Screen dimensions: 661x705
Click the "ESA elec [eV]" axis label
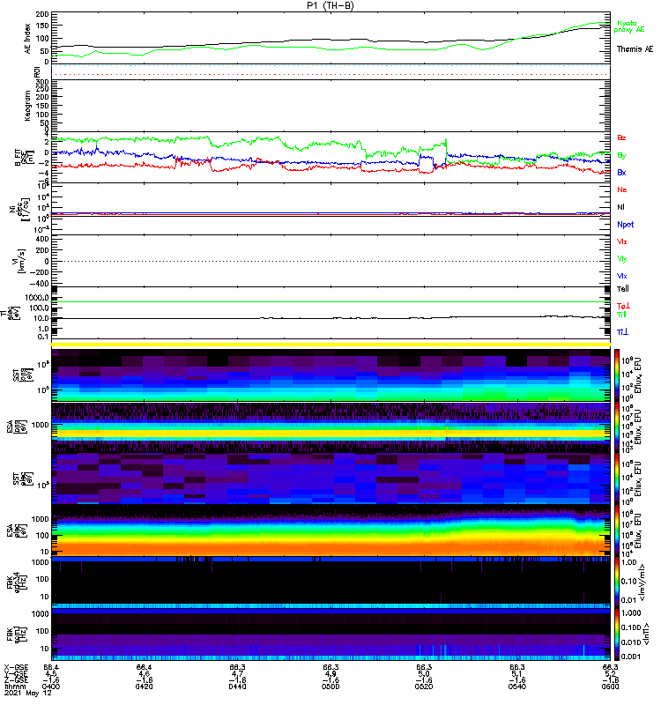(16, 531)
